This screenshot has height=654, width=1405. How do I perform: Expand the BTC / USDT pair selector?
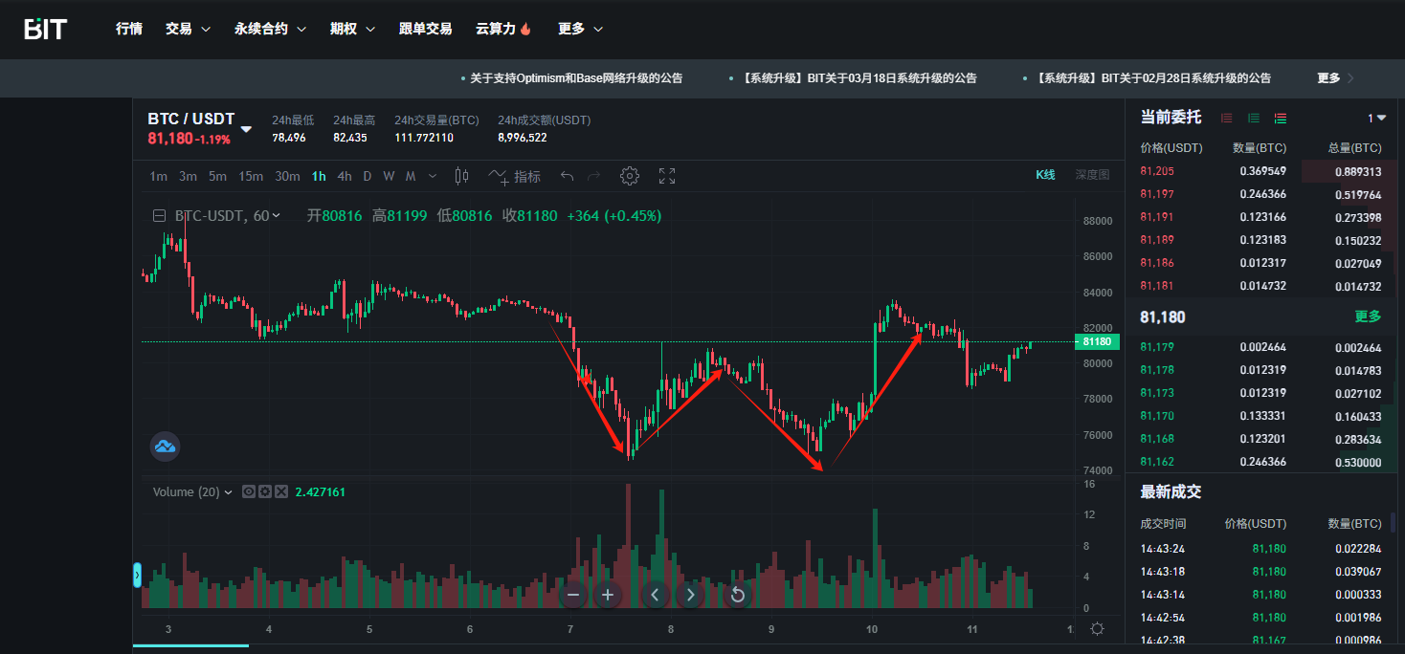(246, 129)
